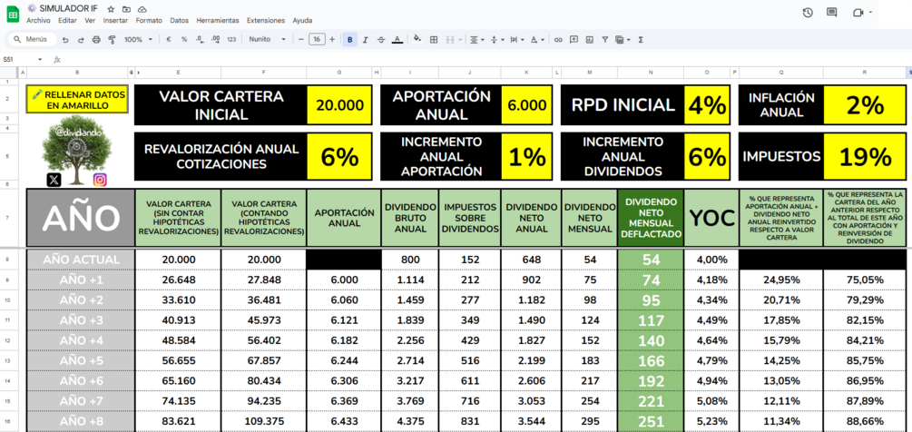Start a Meet call camera icon
The image size is (912, 432).
[x=858, y=13]
